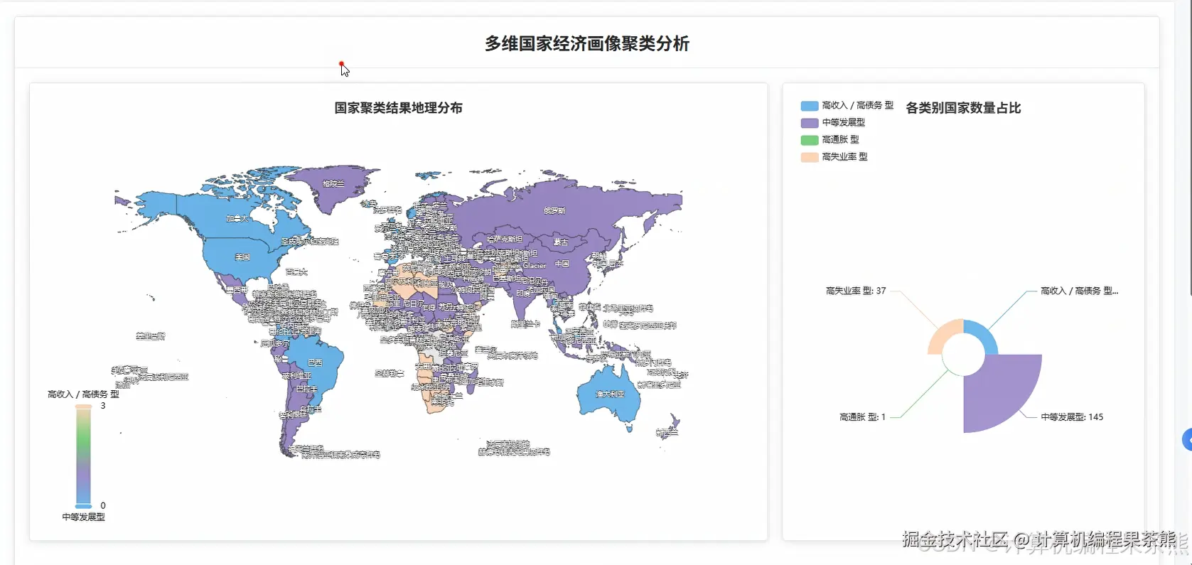This screenshot has height=565, width=1192.
Task: Toggle the 高失业率 型 legend entry
Action: [834, 156]
